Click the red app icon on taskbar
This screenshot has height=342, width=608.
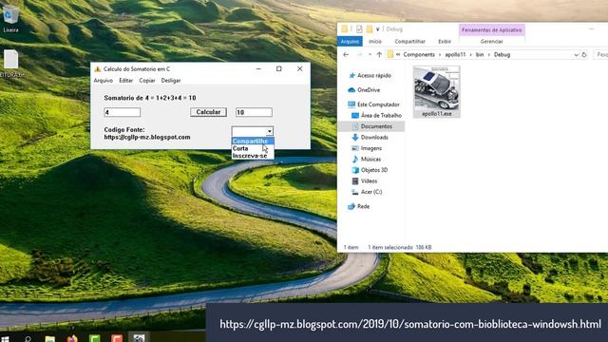coord(117,338)
